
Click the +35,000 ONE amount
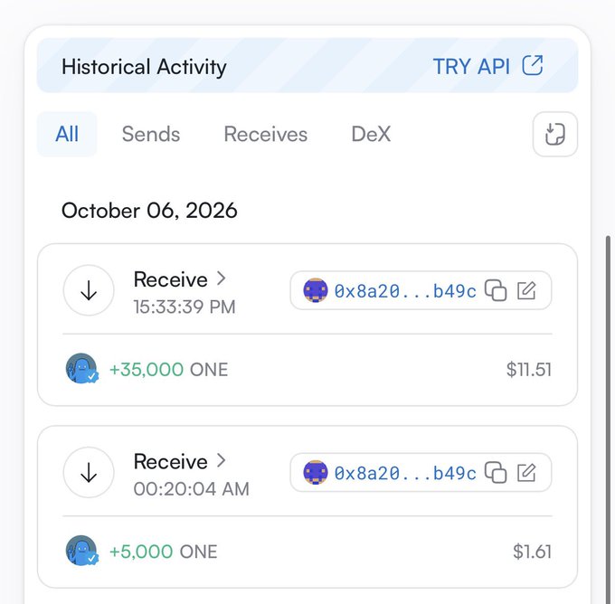pos(168,370)
